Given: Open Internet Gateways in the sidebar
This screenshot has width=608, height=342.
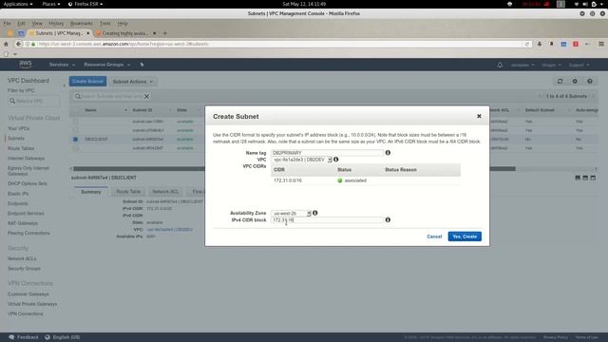Looking at the screenshot, I should [26, 159].
